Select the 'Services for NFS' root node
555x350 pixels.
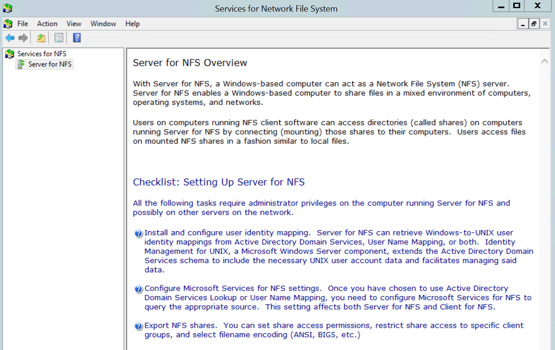pyautogui.click(x=42, y=54)
